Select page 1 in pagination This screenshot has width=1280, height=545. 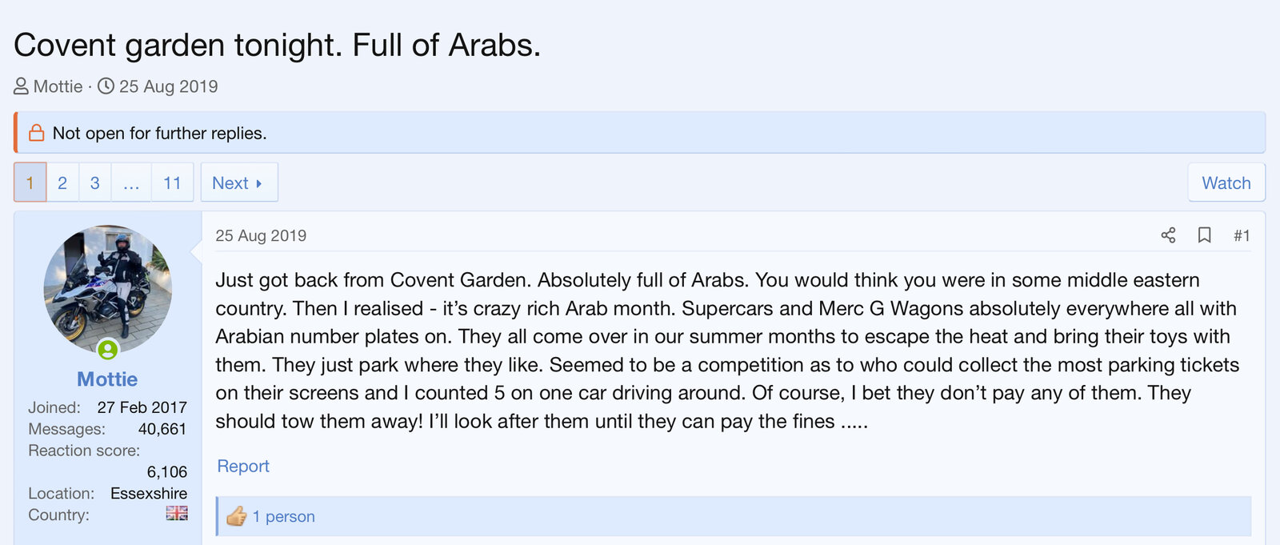[x=30, y=182]
